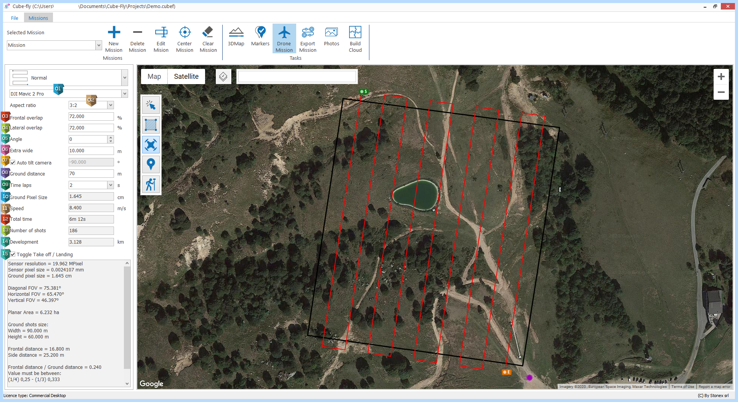Click 'Sensor resolution = 19.962 MPixel' line
Viewport: 738px width, 402px height.
coord(45,264)
